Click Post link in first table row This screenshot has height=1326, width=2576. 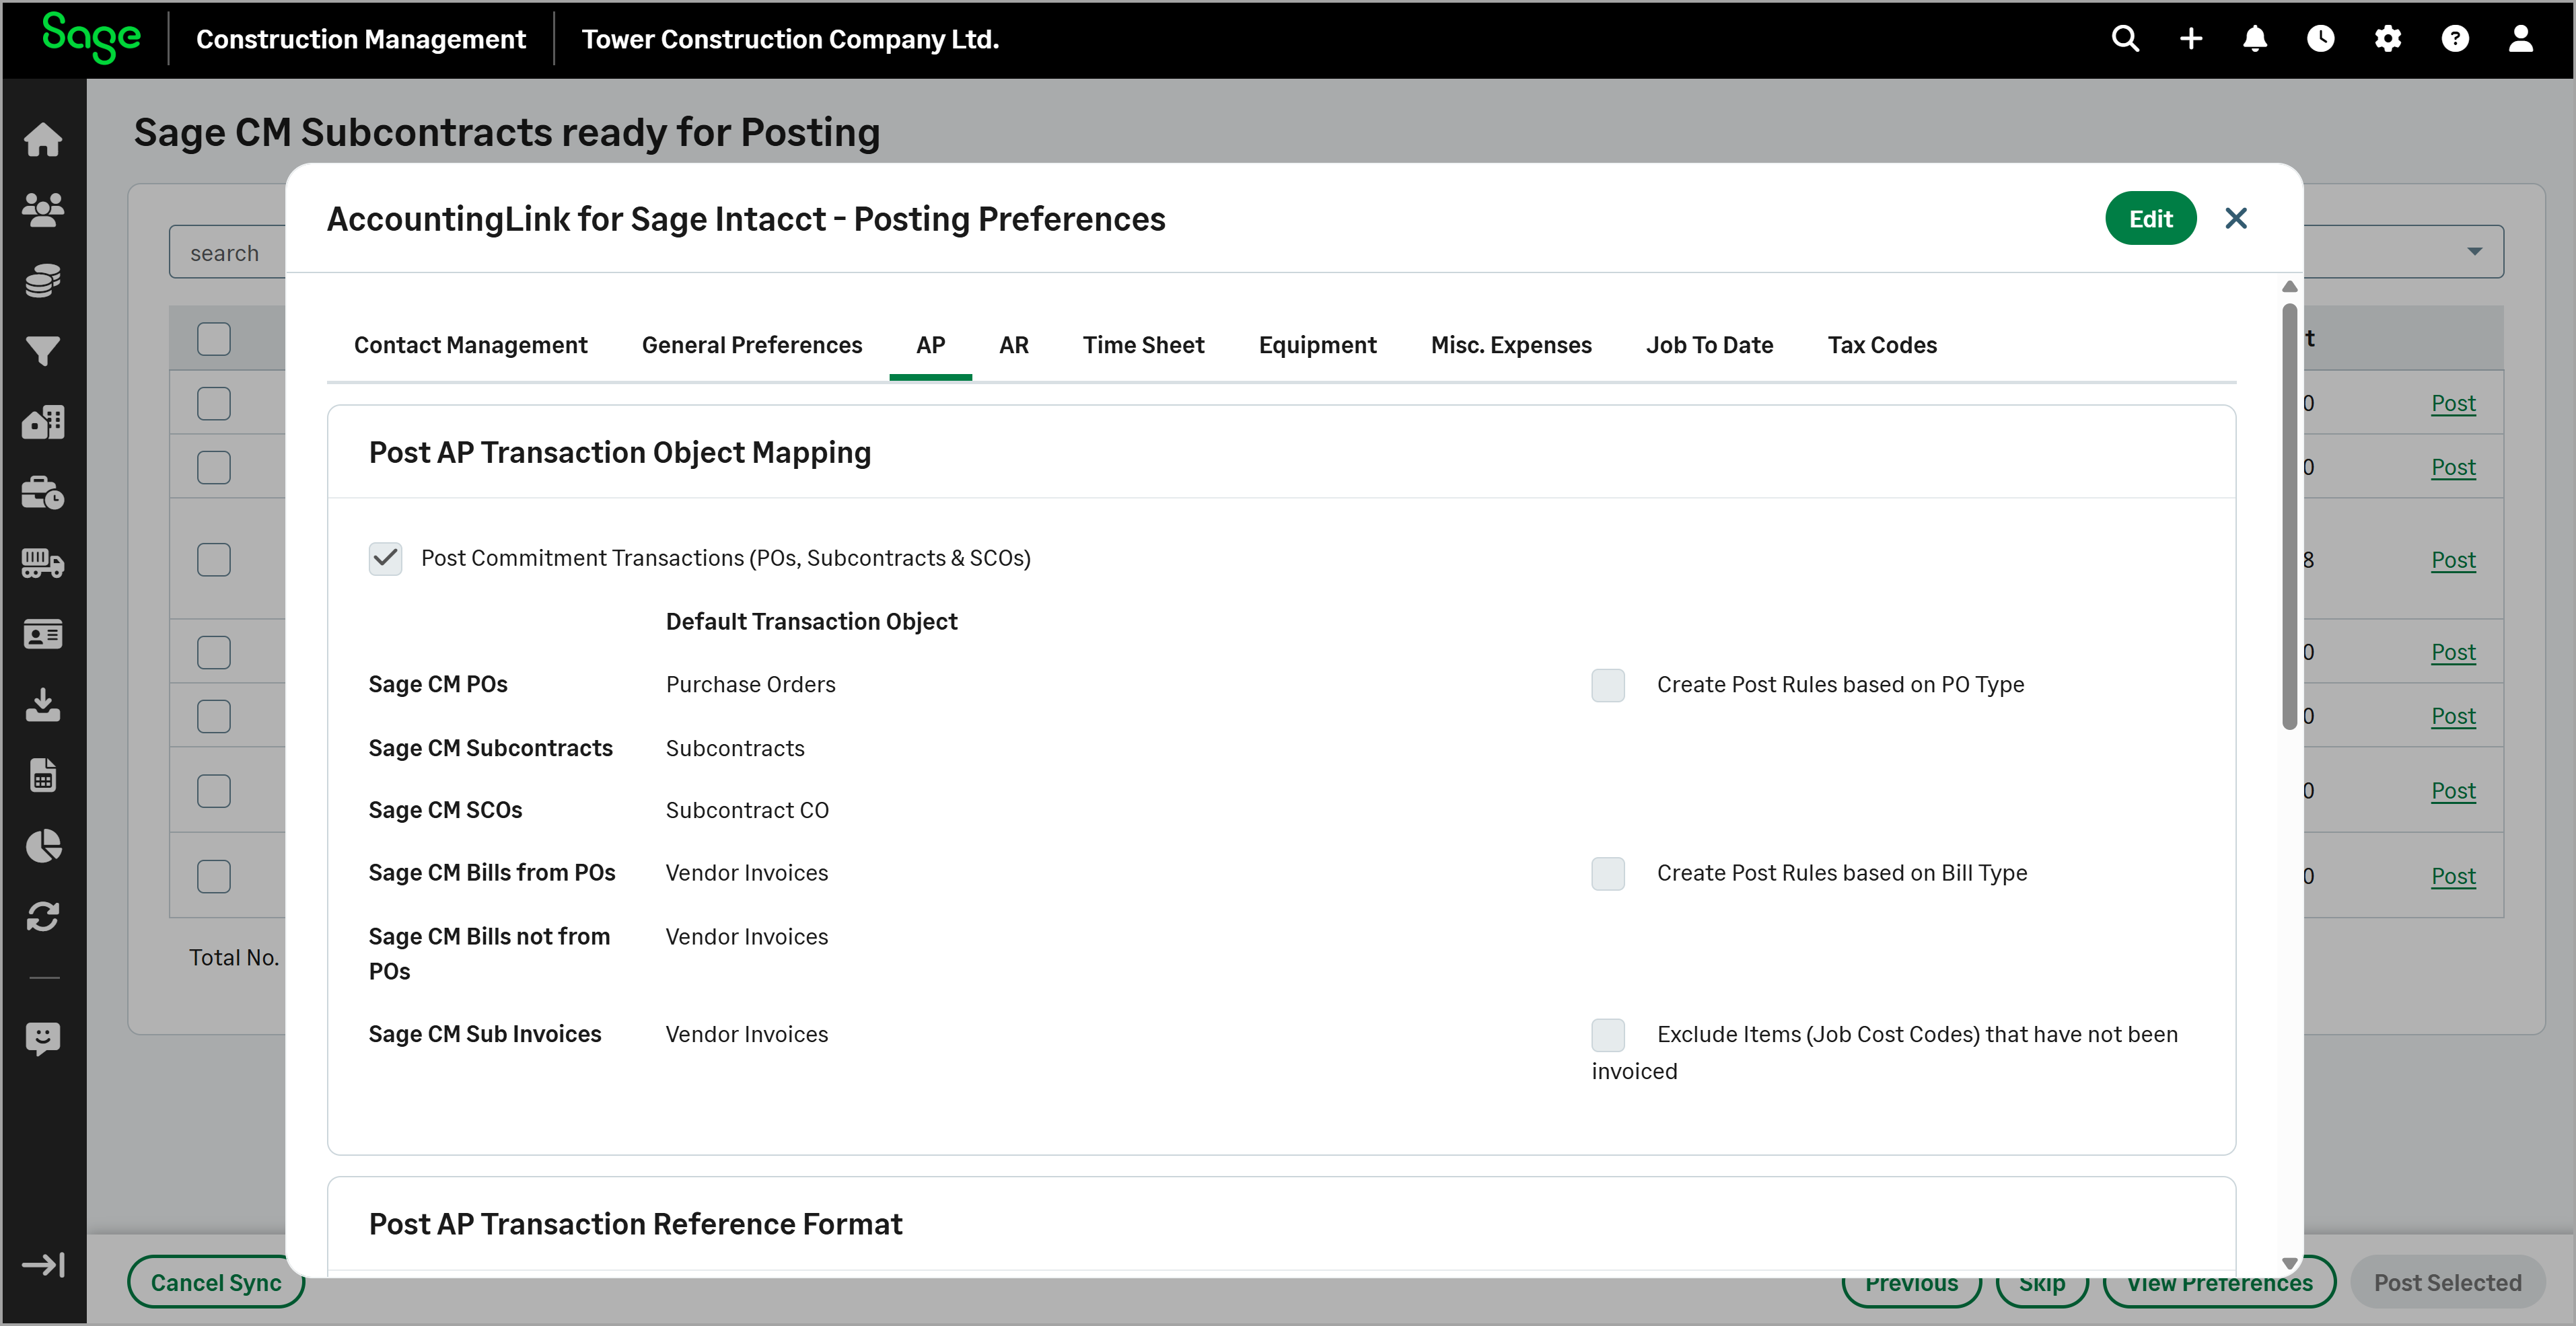tap(2453, 403)
